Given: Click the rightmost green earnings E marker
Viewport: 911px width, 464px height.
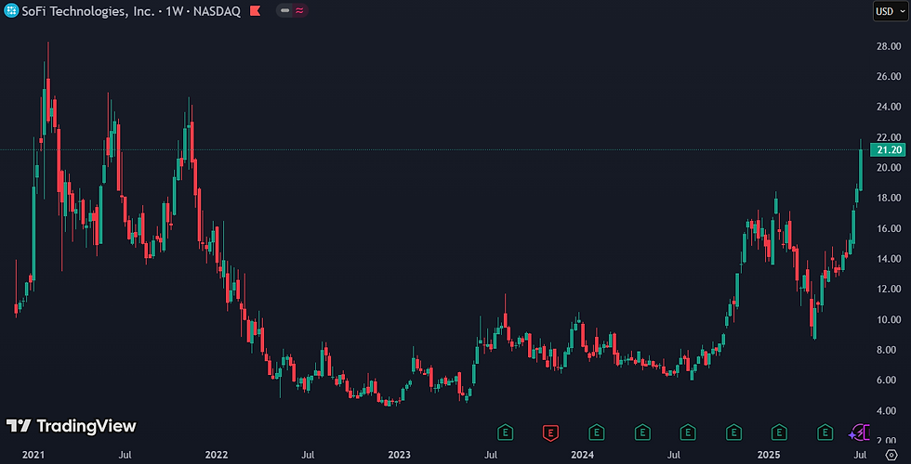Looking at the screenshot, I should (x=824, y=432).
